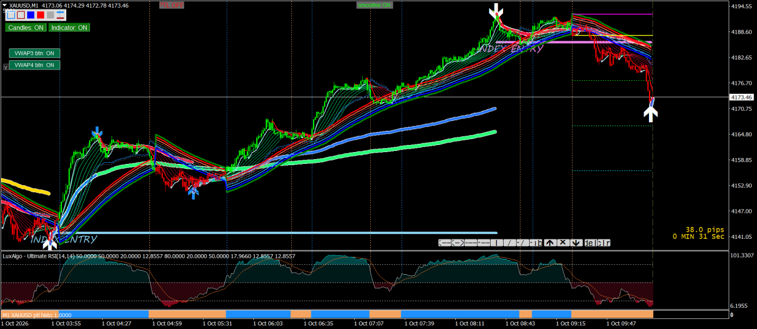
Task: Select the dotted ray '·--' drawing button
Action: coord(484,243)
